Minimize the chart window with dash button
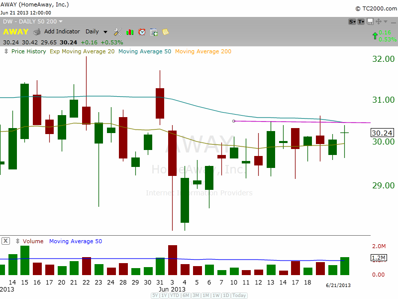The height and width of the screenshot is (299, 398). point(394,22)
